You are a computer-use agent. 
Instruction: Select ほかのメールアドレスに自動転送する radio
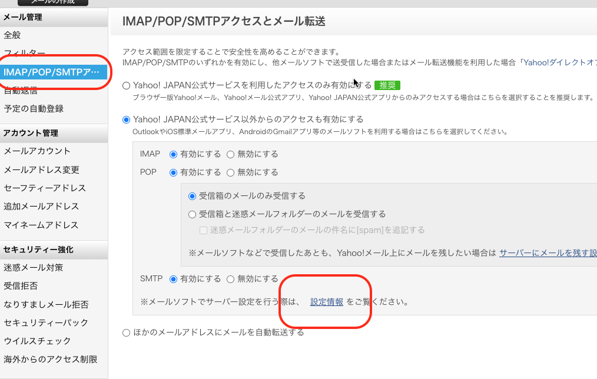127,333
